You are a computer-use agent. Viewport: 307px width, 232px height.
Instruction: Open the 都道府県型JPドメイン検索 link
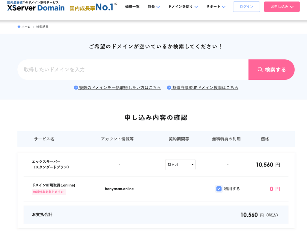pos(205,88)
